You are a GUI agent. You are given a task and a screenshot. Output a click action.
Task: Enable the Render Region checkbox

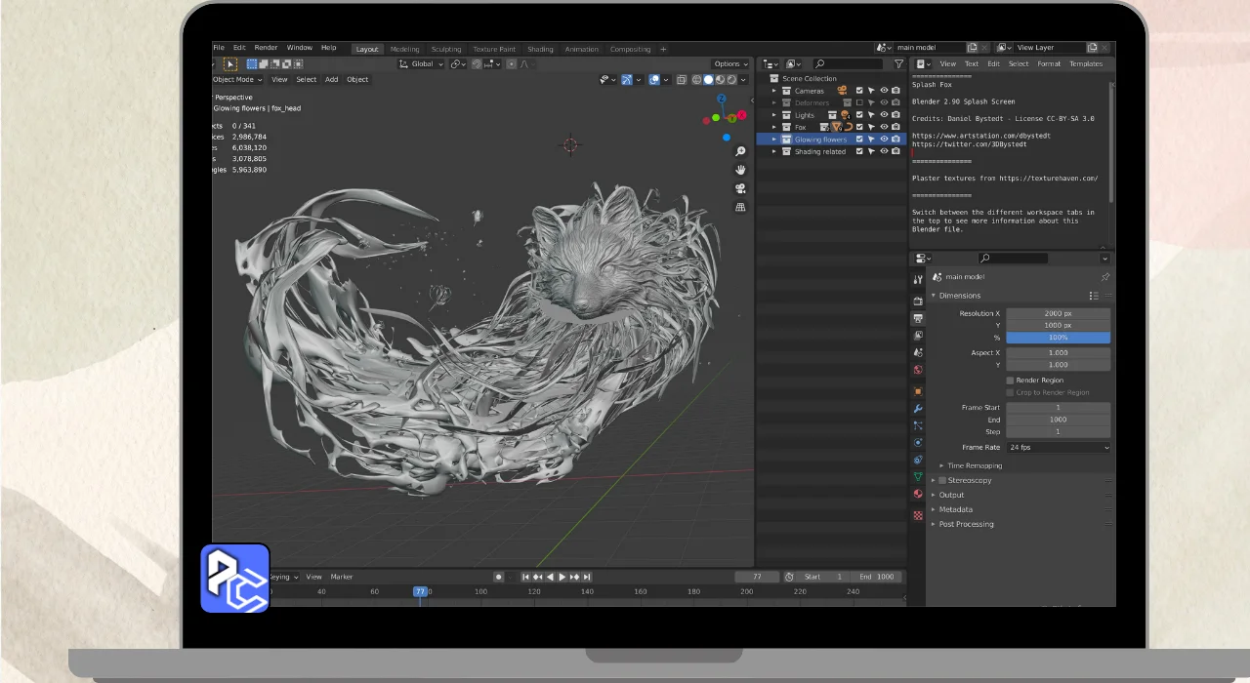point(1011,381)
